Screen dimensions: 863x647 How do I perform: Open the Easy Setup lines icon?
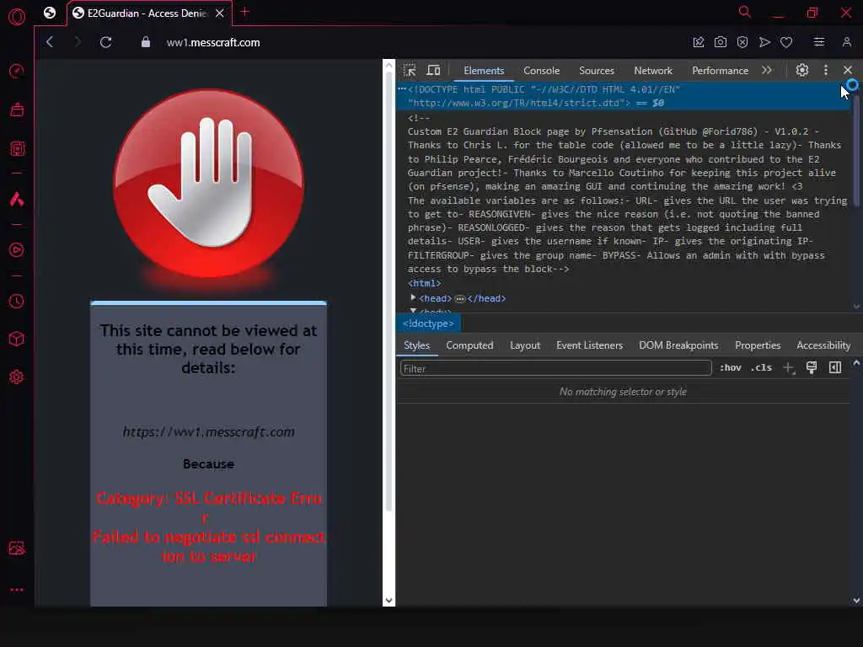coord(819,42)
